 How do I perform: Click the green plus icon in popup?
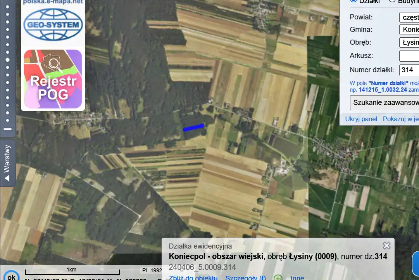(x=278, y=278)
